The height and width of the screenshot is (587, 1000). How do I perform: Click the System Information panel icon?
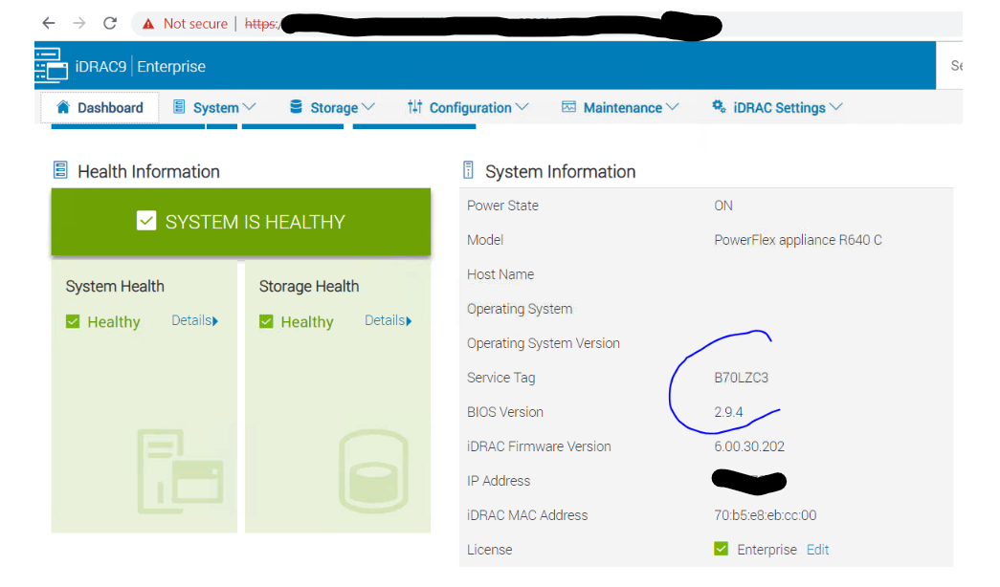(468, 171)
